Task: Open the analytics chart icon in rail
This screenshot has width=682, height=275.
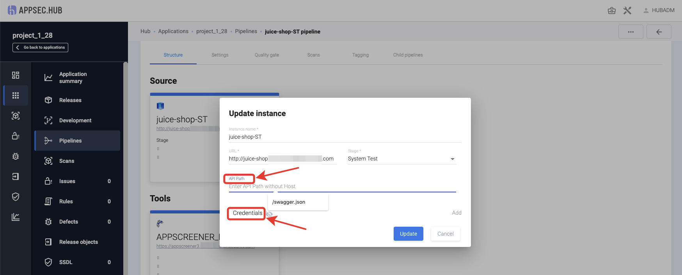Action: [16, 217]
